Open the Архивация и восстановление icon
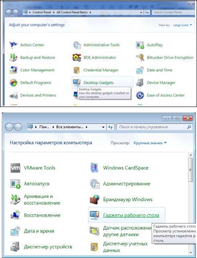Viewport: 197px width, 258px height. coord(15,200)
